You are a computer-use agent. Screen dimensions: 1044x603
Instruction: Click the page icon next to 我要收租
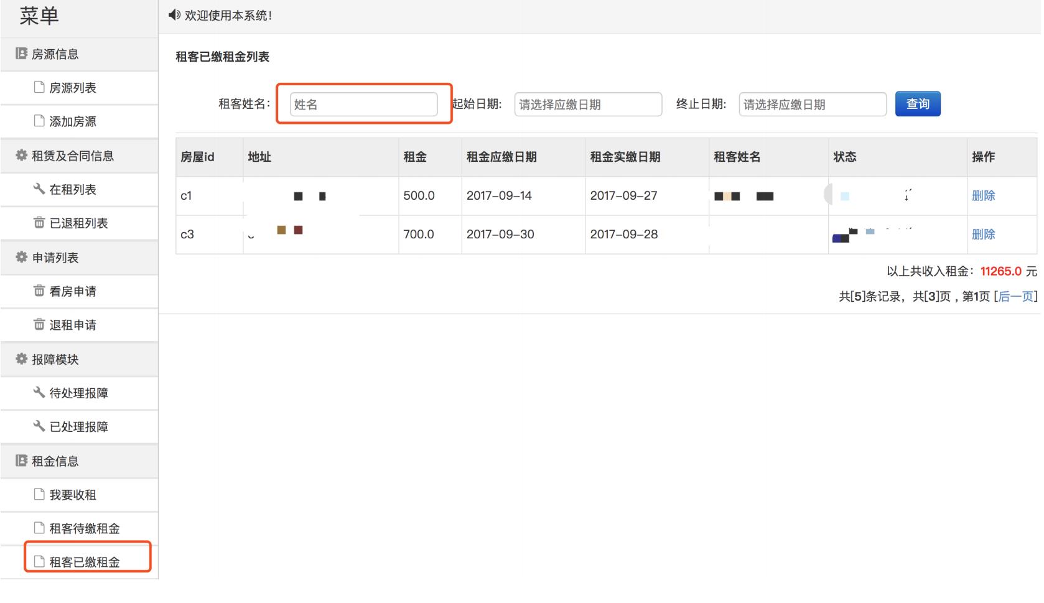pos(39,494)
